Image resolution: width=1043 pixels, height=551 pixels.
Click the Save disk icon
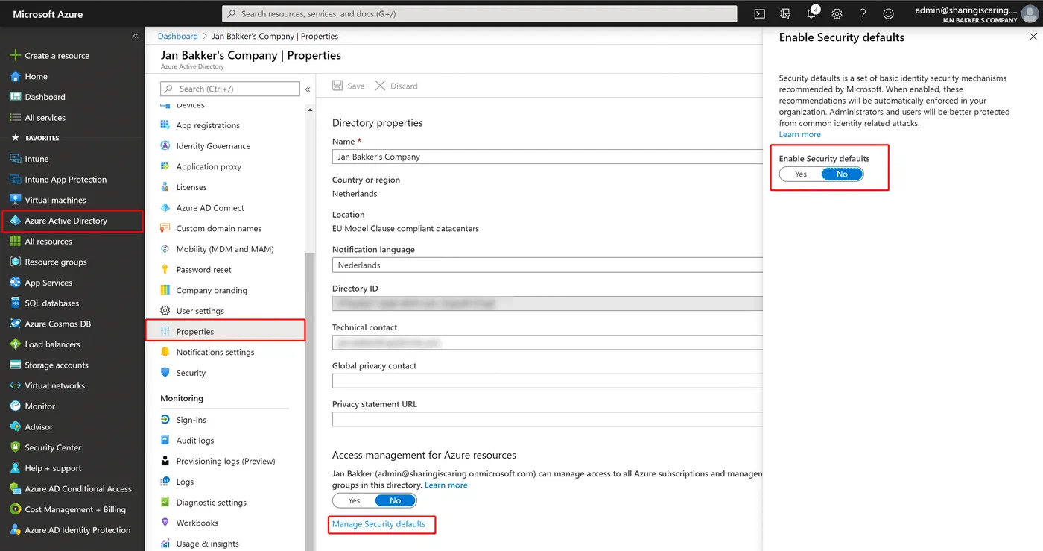pos(337,86)
